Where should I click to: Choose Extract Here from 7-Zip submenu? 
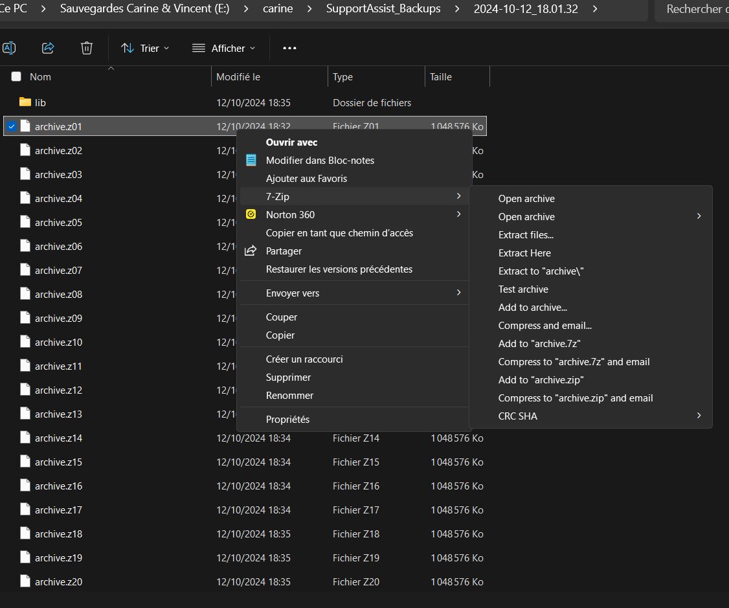524,253
